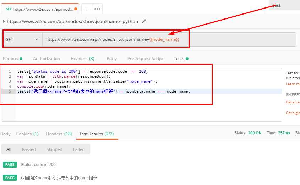Switch to the Authorization tab
The image size is (300, 185).
(x=47, y=59)
